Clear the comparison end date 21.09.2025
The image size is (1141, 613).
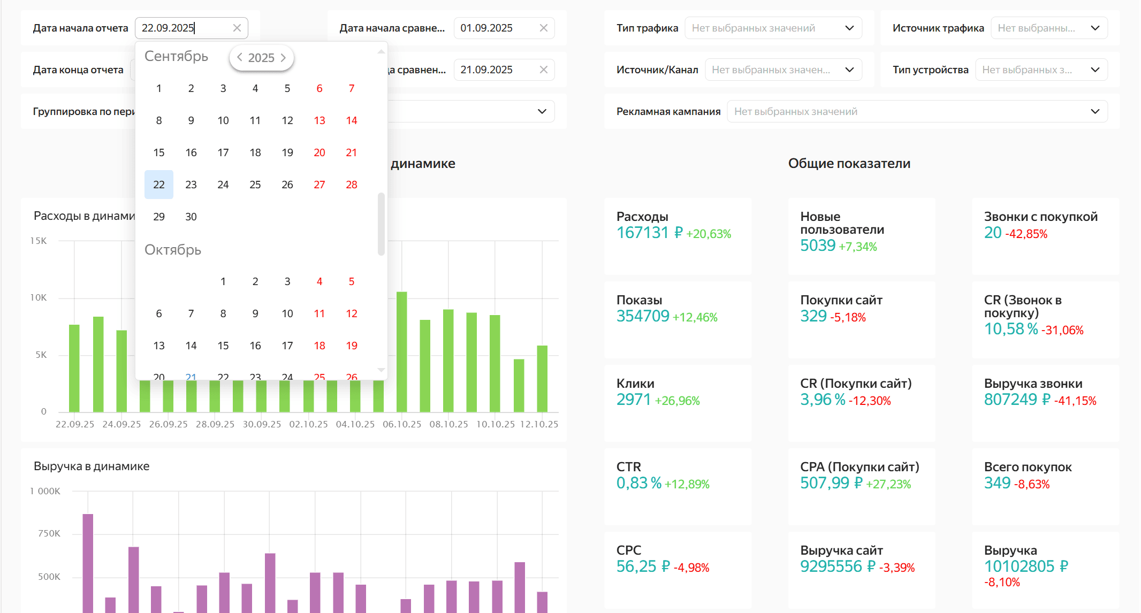pyautogui.click(x=543, y=70)
